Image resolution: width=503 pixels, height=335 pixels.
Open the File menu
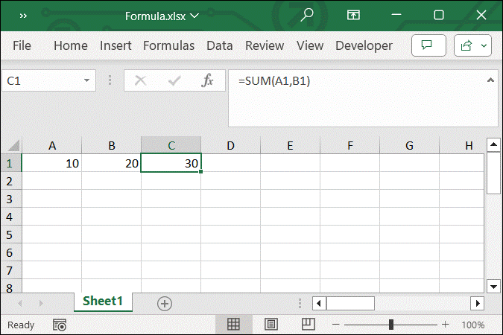click(x=22, y=45)
